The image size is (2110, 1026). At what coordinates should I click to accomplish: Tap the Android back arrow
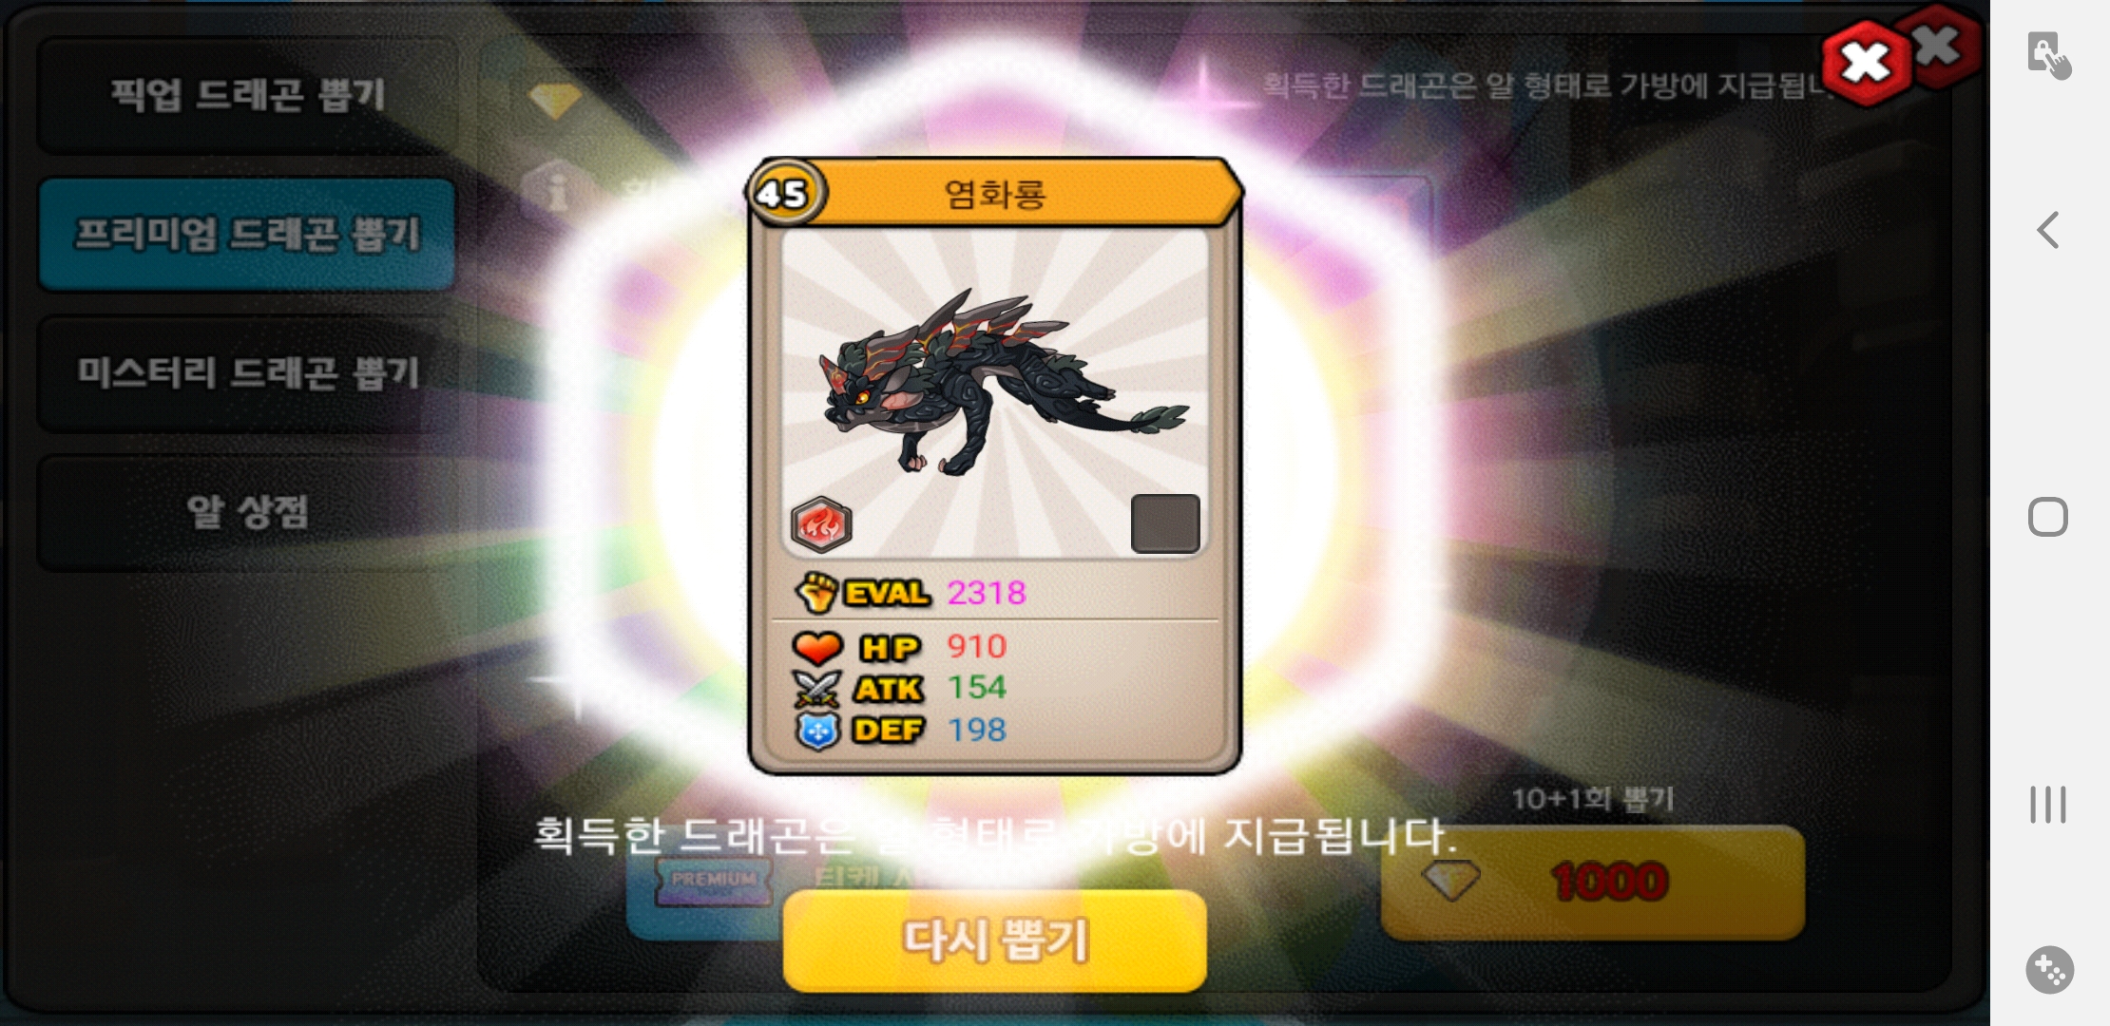pos(2049,230)
